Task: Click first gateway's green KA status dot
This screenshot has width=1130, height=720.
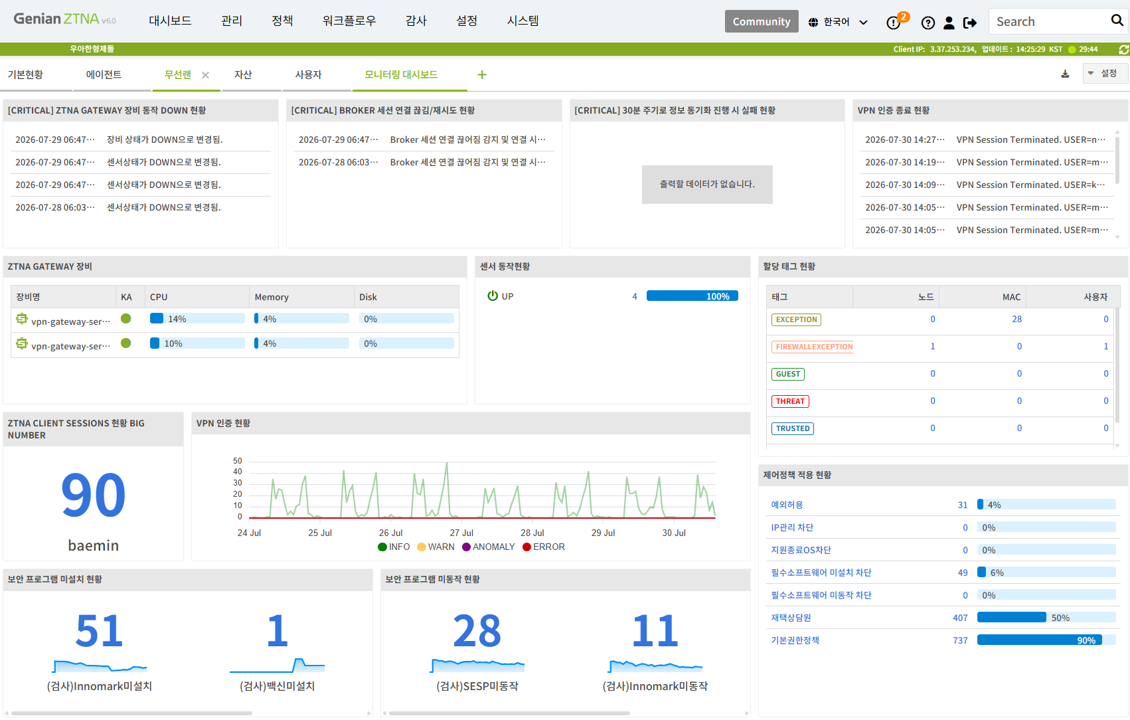Action: [x=125, y=318]
